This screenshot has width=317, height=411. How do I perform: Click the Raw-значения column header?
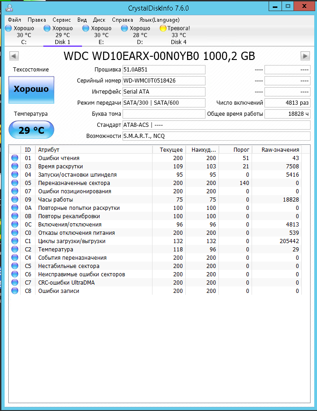277,149
